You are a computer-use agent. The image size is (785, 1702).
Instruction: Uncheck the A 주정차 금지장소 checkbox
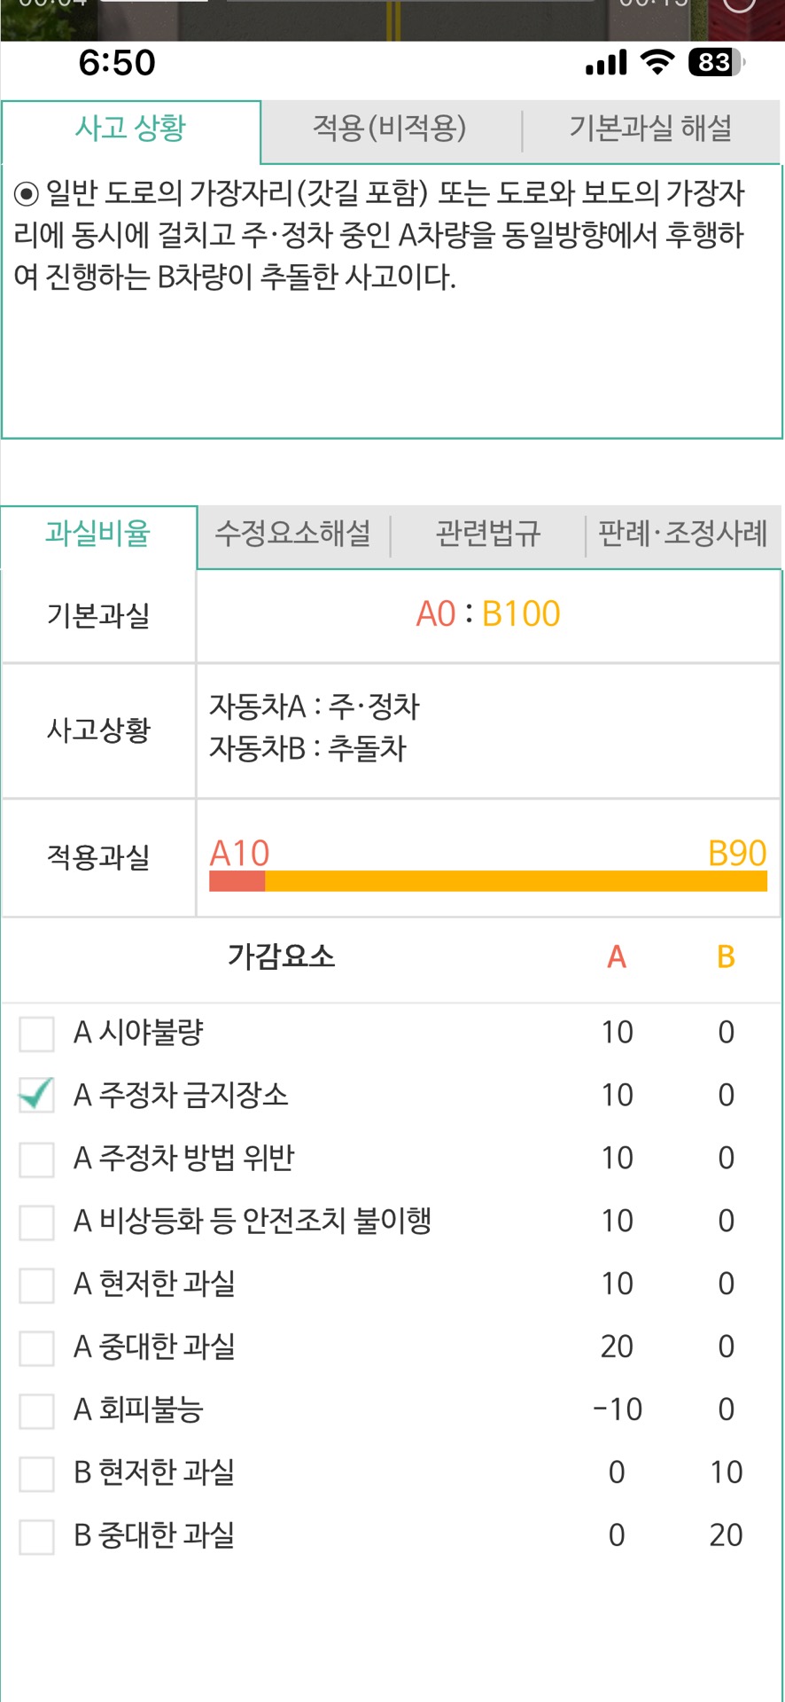37,1096
